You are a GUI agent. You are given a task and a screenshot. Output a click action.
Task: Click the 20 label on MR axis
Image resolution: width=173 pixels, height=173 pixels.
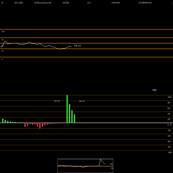pyautogui.click(x=169, y=119)
